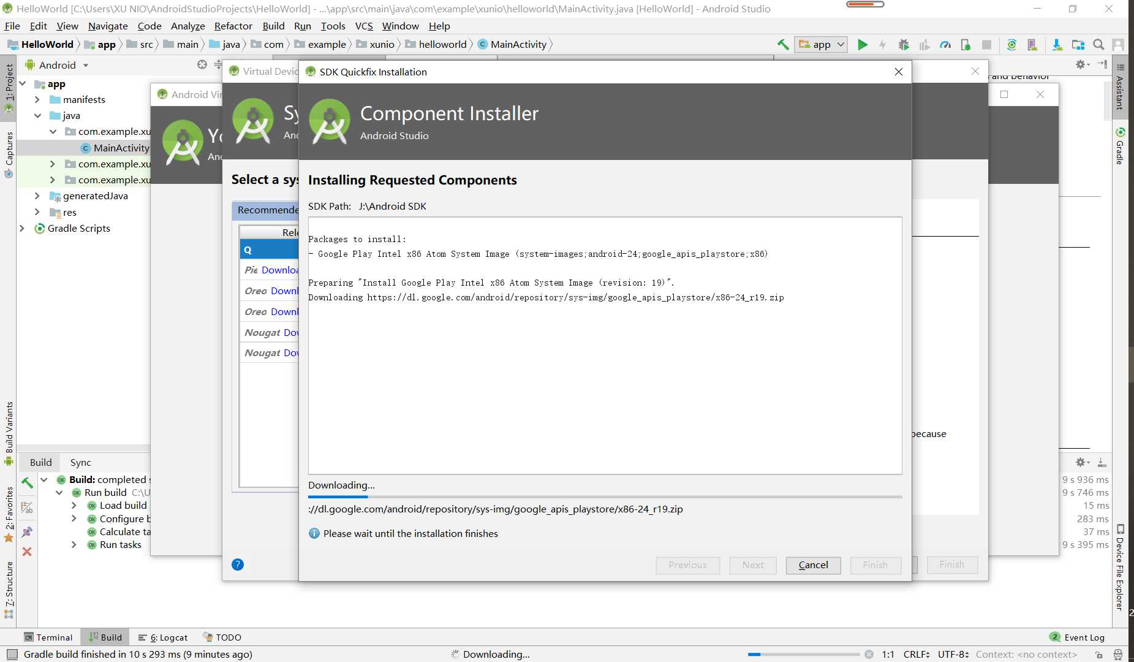Run the app with green play button
Screen dimensions: 1134x662
tap(863, 44)
